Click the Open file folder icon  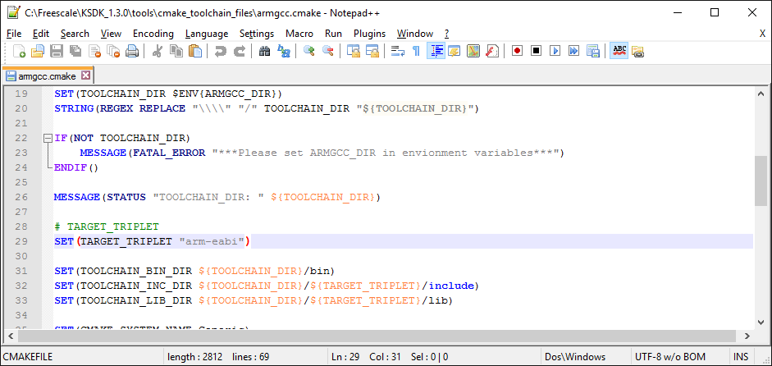38,51
